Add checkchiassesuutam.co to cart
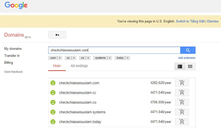 click(182, 102)
